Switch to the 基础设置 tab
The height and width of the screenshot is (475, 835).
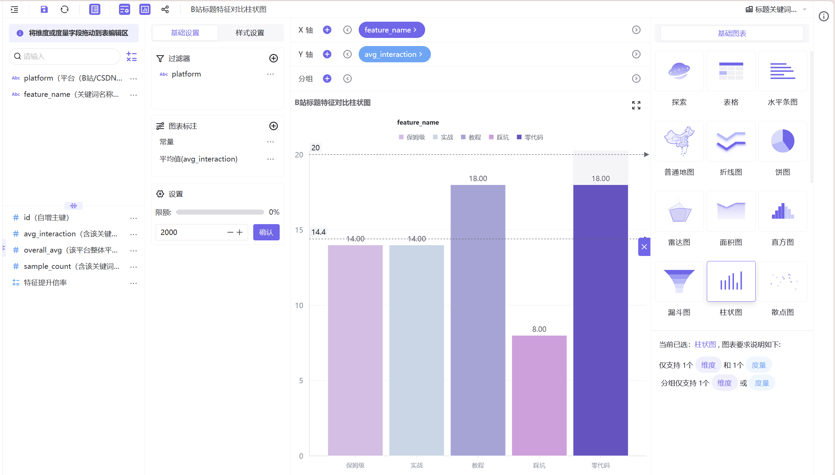coord(185,33)
